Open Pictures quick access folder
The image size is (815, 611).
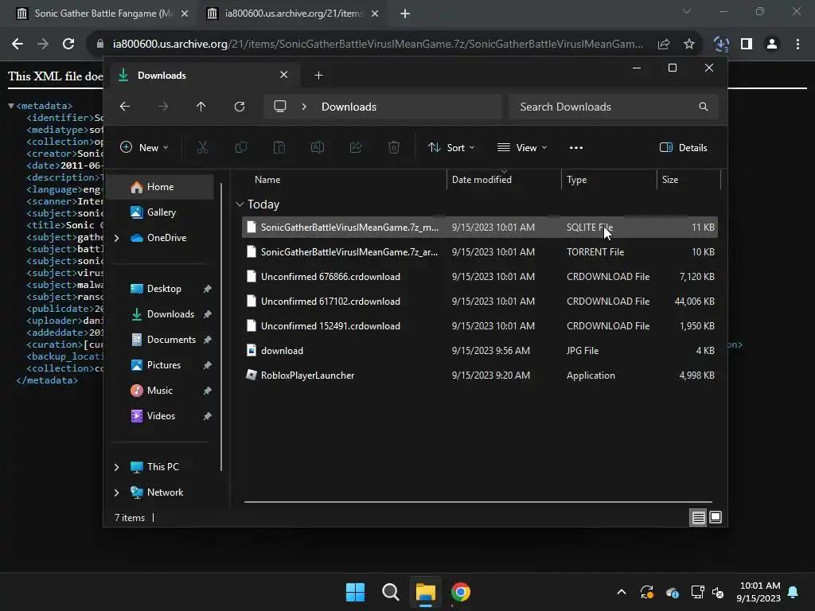[163, 365]
